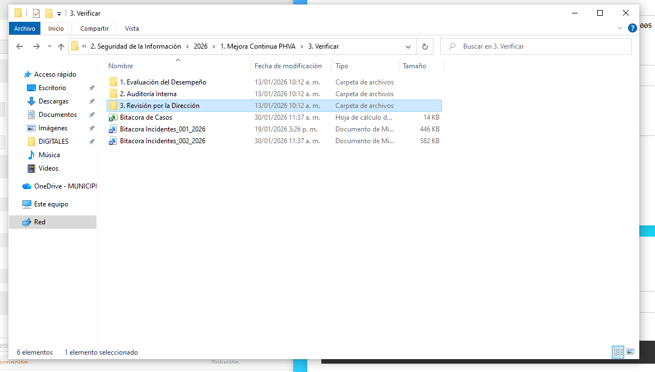This screenshot has width=655, height=372.
Task: Minimize the 3. Verificar window
Action: [x=575, y=13]
